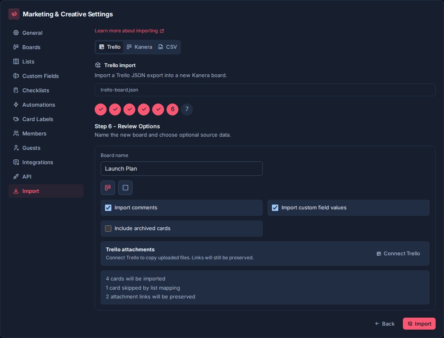The image size is (444, 338).
Task: Go to completed step 5 circle
Action: tap(158, 109)
